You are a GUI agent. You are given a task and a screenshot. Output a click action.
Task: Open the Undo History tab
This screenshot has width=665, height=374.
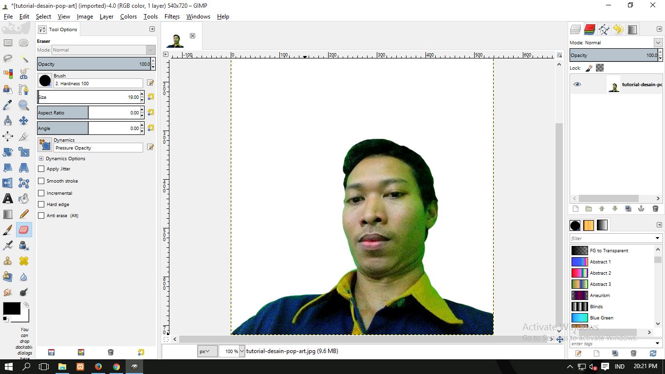(618, 29)
